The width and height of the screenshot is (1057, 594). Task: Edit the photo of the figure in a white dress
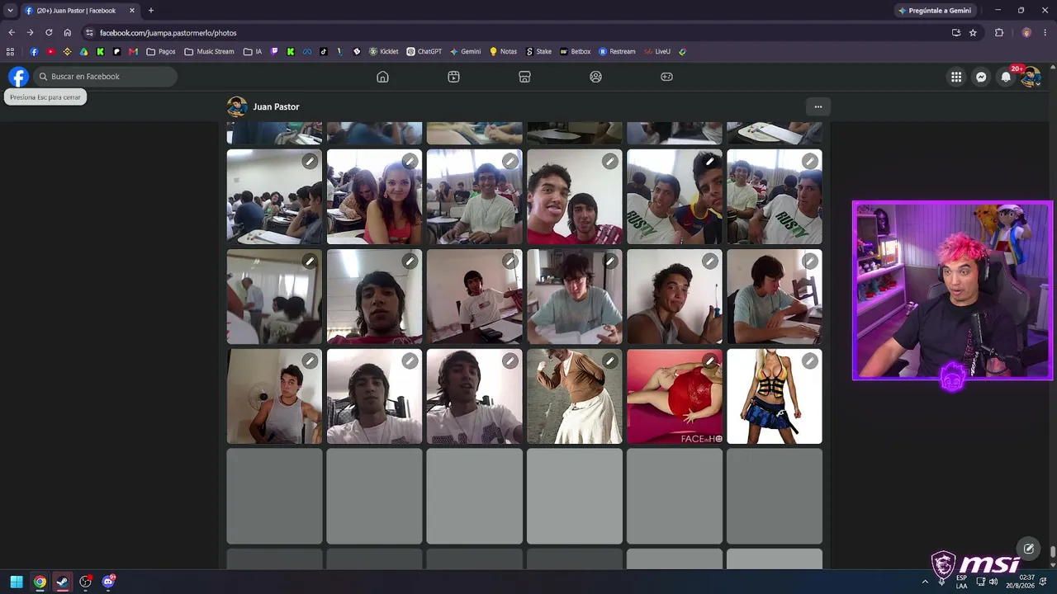pos(610,361)
